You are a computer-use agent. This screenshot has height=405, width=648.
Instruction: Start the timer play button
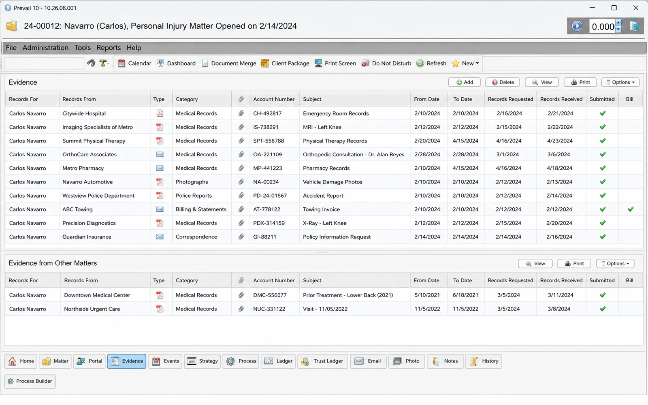click(x=577, y=26)
